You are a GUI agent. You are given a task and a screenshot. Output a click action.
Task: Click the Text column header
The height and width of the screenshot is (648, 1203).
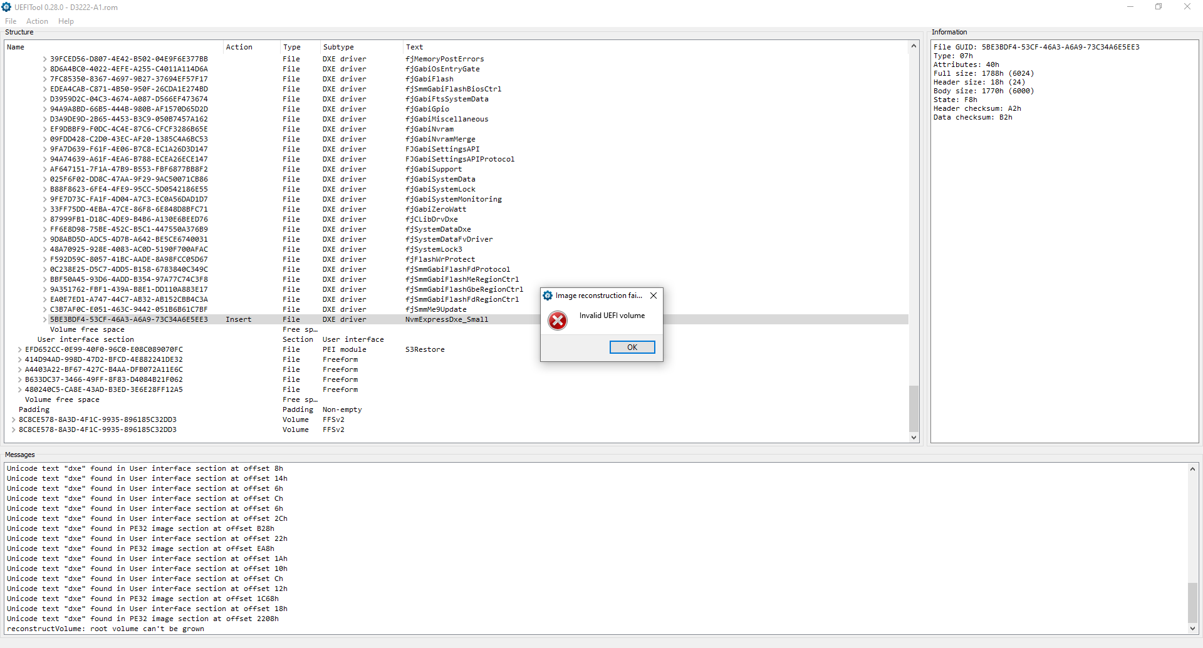655,47
